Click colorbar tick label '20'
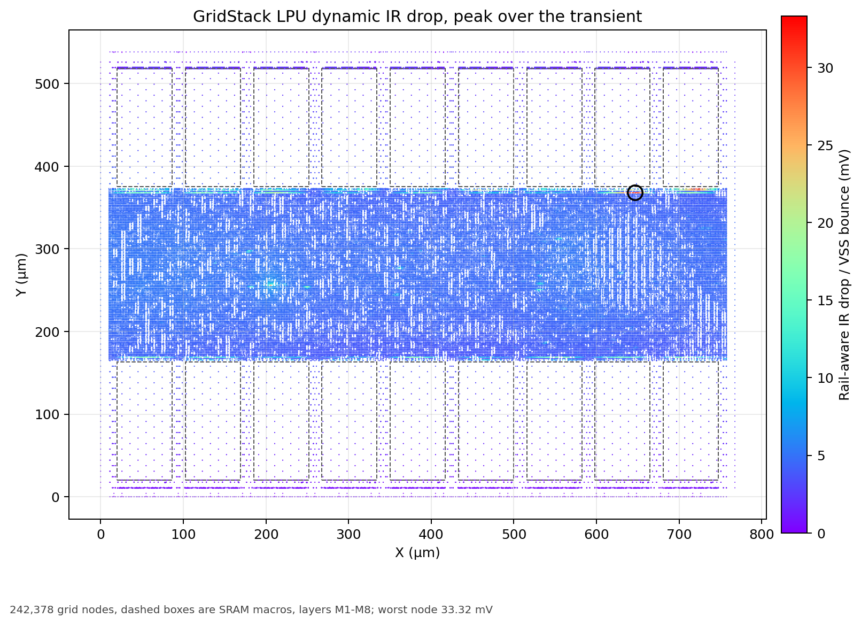861x625 pixels. [x=826, y=223]
